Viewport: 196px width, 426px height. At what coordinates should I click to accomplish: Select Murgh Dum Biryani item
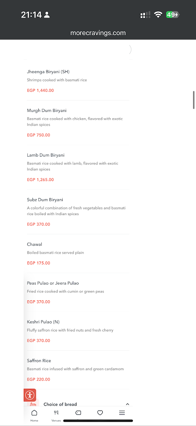point(78,123)
